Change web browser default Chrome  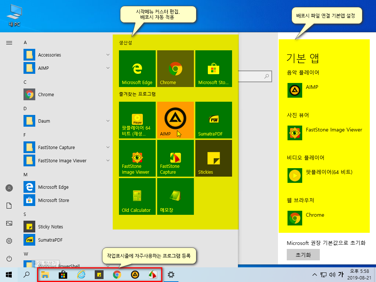click(306, 218)
